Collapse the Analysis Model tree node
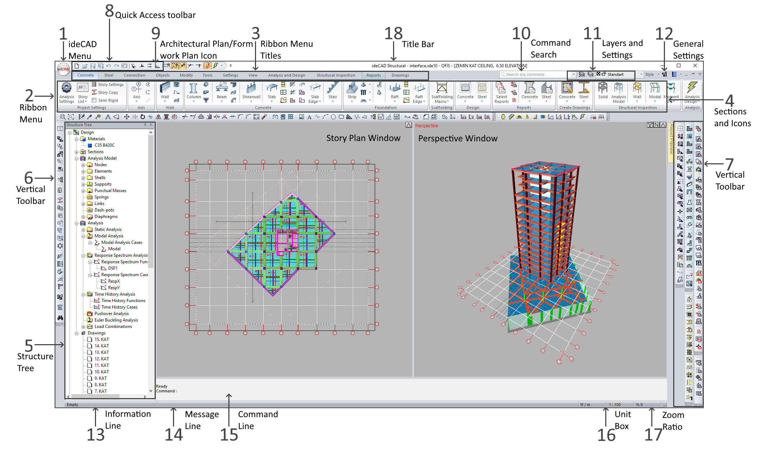The height and width of the screenshot is (465, 757). click(x=77, y=158)
